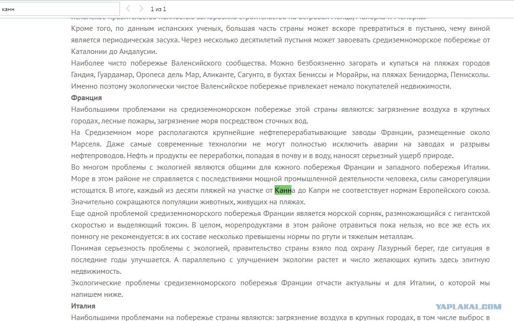Click the bold heading "Франция"

87,98
